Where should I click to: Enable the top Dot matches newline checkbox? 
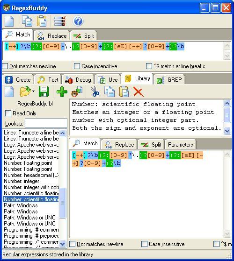(x=5, y=66)
